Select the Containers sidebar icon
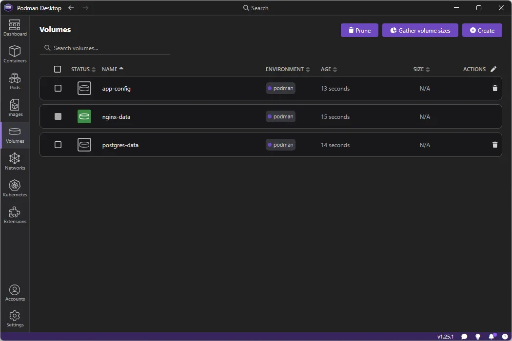Screen dimensions: 512x341 tap(15, 54)
